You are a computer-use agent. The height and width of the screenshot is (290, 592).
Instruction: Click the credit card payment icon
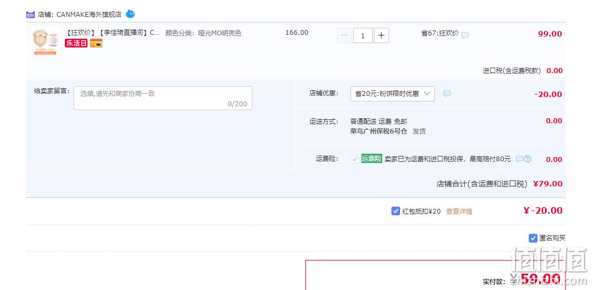96,43
